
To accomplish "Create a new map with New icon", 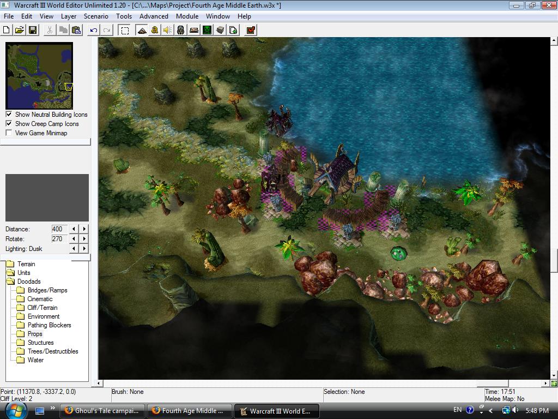I will (x=7, y=31).
